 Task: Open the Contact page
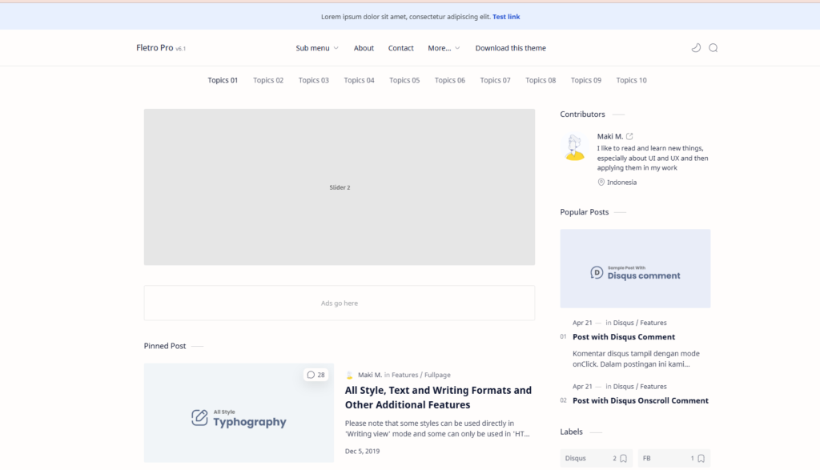[x=400, y=48]
